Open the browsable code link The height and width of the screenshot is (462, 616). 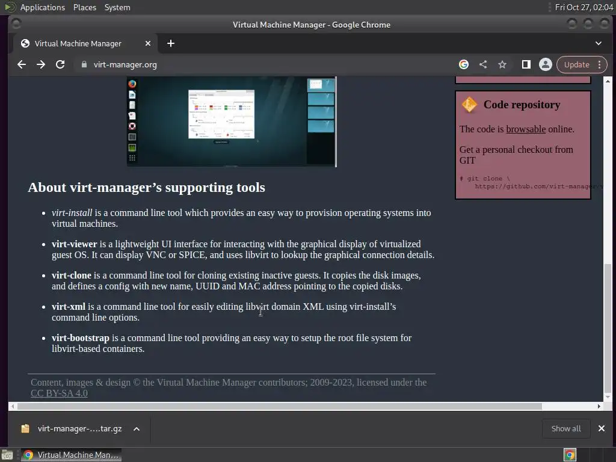(x=526, y=129)
